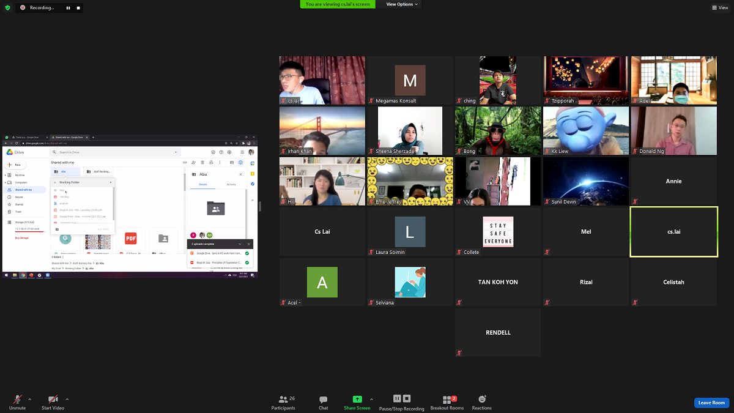This screenshot has width=734, height=413.
Task: Select Sheena Sherzada video tile
Action: pos(410,130)
